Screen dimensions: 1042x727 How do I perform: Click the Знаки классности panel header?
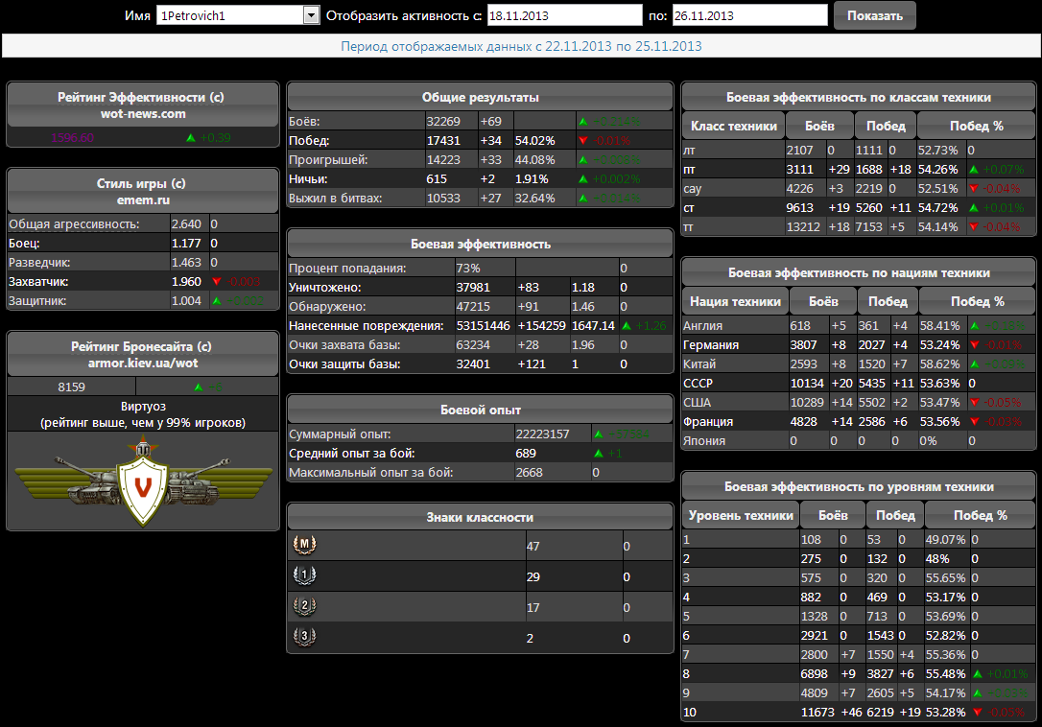[x=480, y=517]
